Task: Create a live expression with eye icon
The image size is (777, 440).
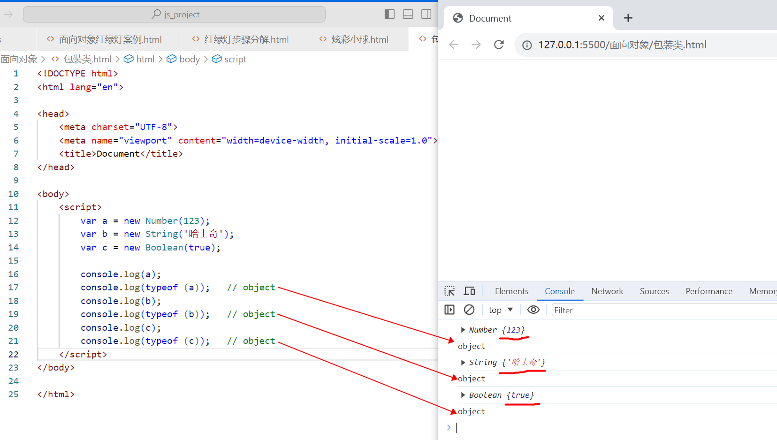Action: click(x=533, y=310)
